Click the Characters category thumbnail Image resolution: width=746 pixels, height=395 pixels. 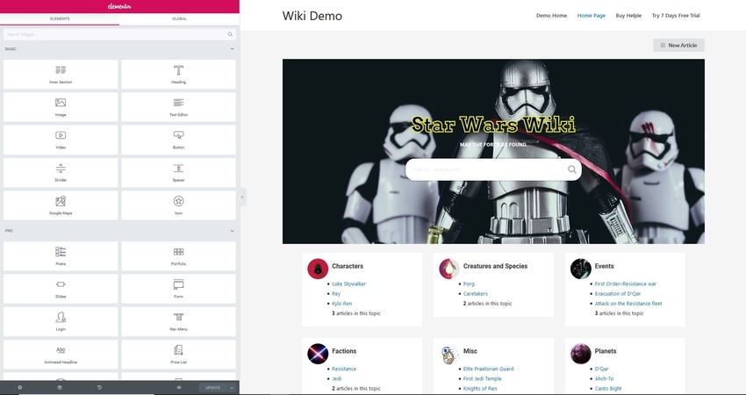318,269
